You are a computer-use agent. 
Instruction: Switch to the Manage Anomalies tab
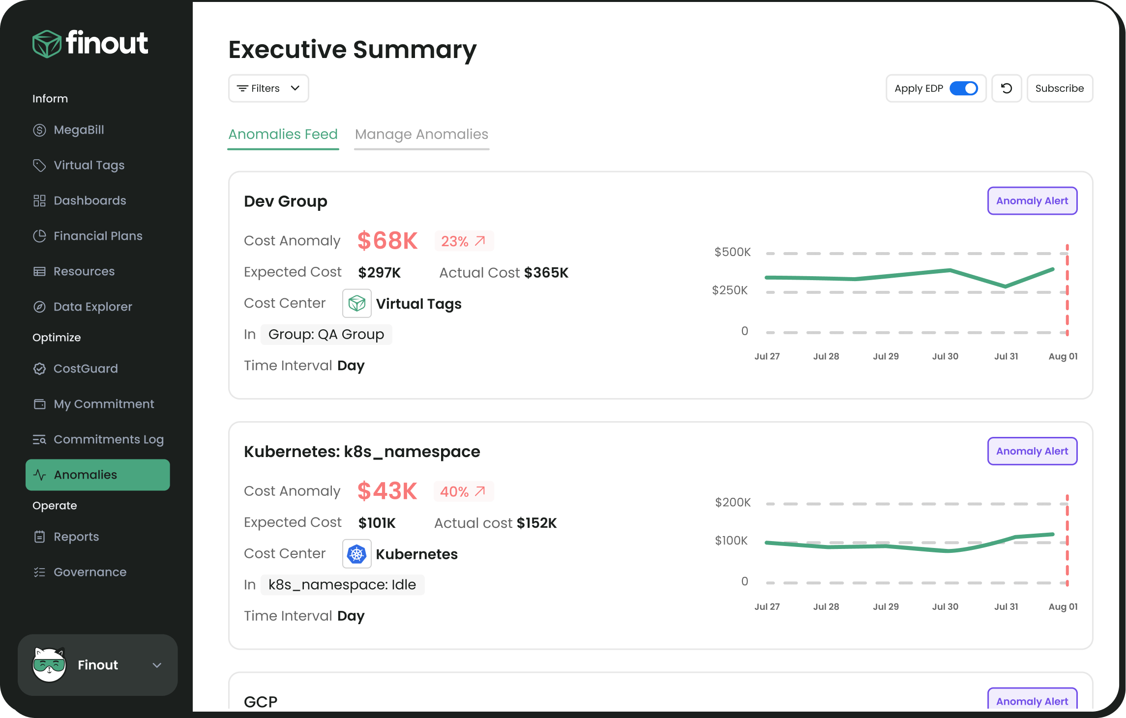(x=421, y=134)
